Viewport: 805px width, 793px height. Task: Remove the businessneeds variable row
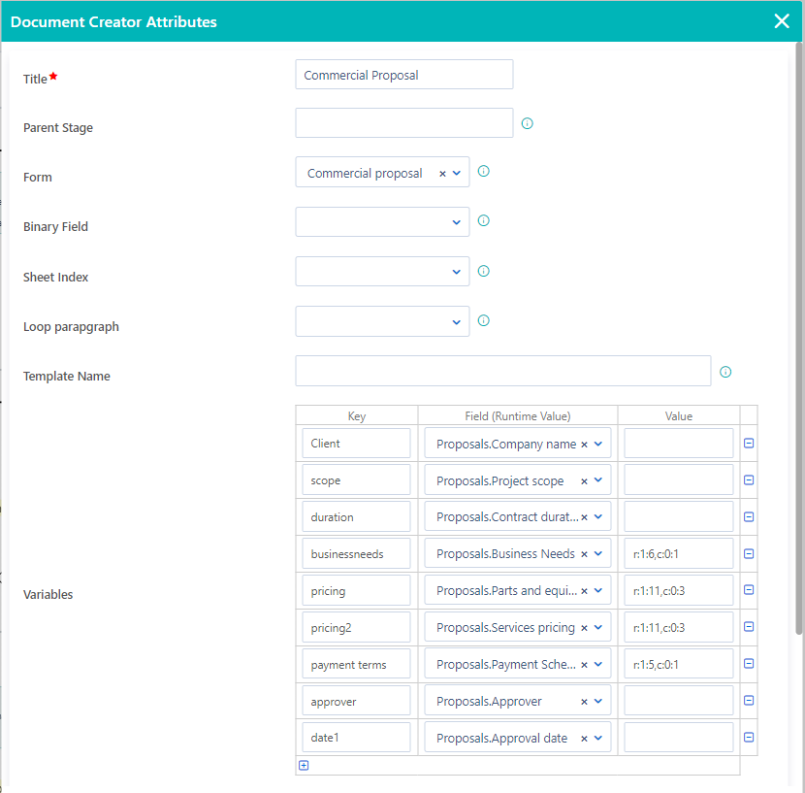(x=749, y=553)
